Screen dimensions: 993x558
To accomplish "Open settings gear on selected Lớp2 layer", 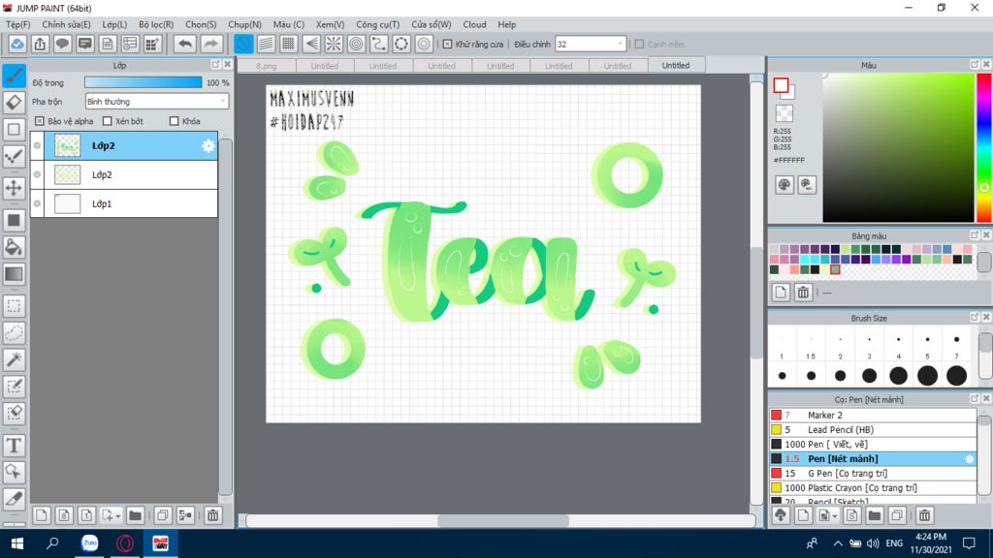I will coord(208,146).
